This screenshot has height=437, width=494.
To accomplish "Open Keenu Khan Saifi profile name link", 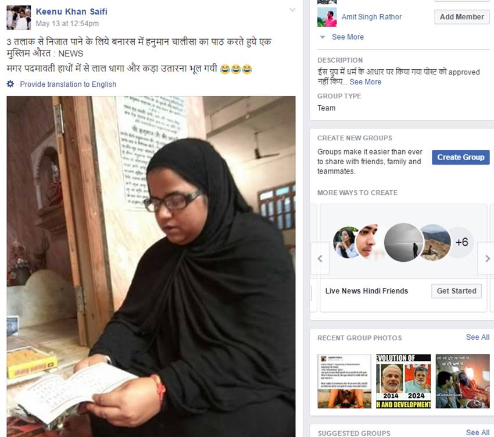I will [x=71, y=12].
